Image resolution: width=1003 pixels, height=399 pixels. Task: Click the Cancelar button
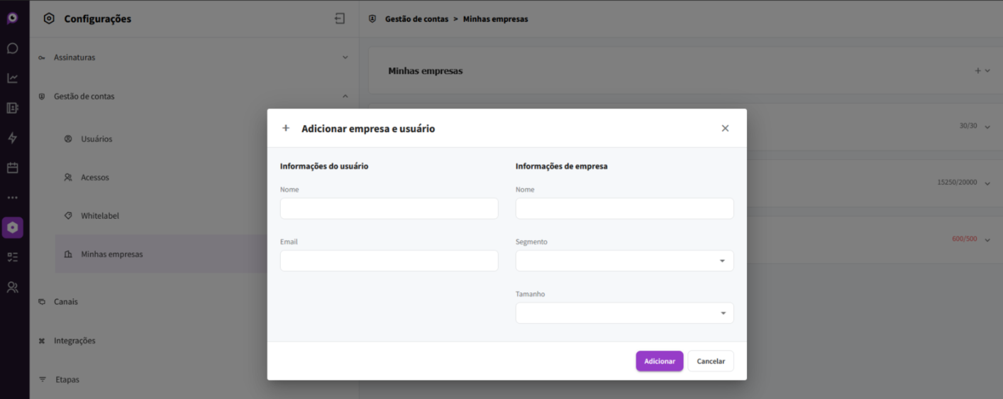pyautogui.click(x=710, y=361)
